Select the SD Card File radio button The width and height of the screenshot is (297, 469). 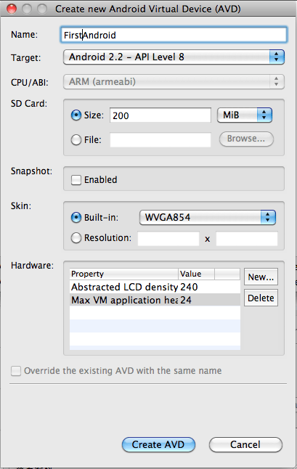(x=76, y=139)
